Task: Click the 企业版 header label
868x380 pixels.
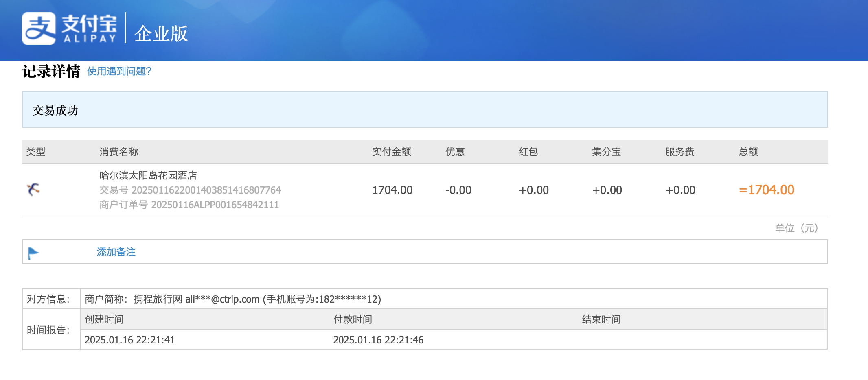Action: point(161,33)
